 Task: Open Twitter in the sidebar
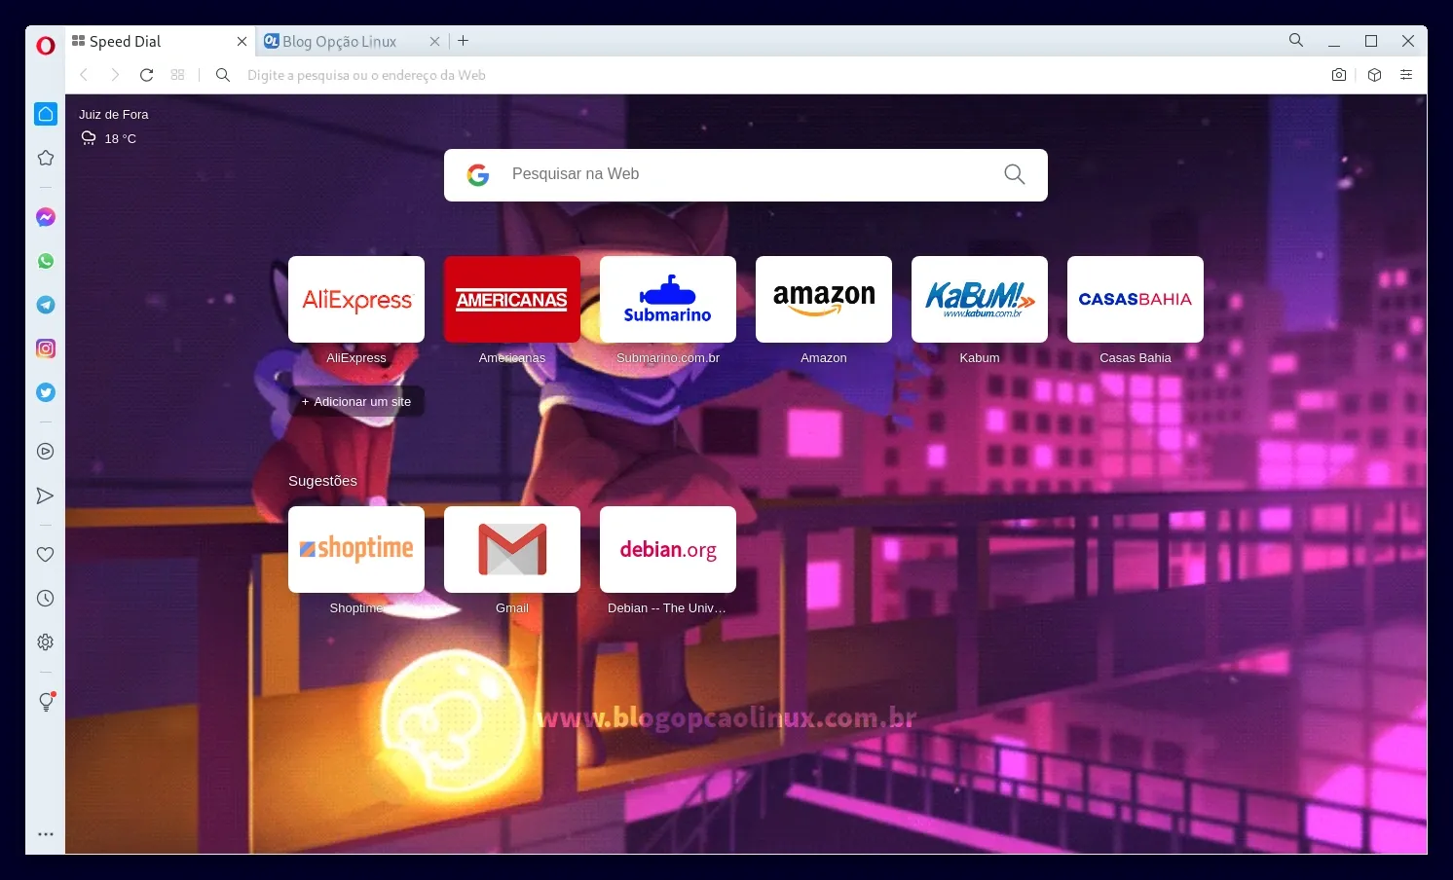click(x=46, y=392)
